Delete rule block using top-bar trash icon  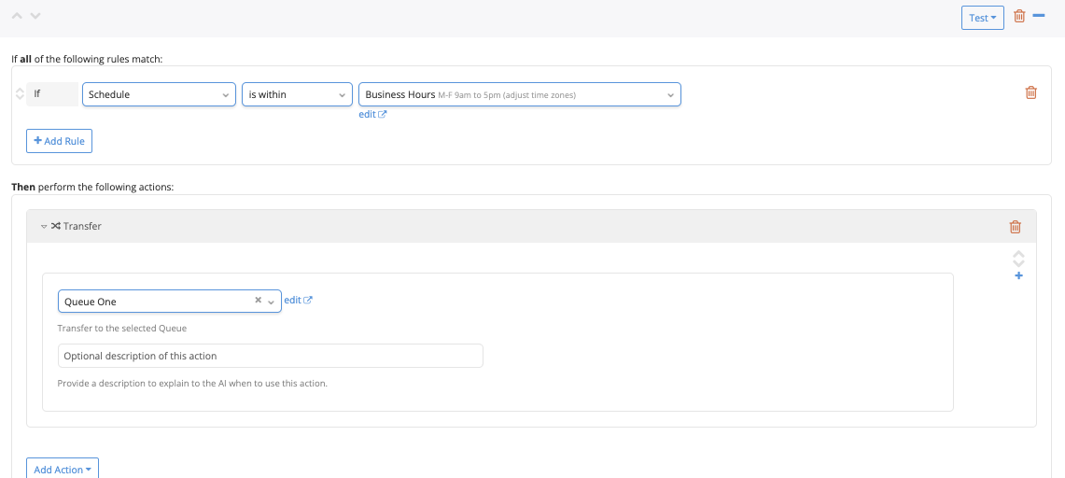pos(1019,16)
